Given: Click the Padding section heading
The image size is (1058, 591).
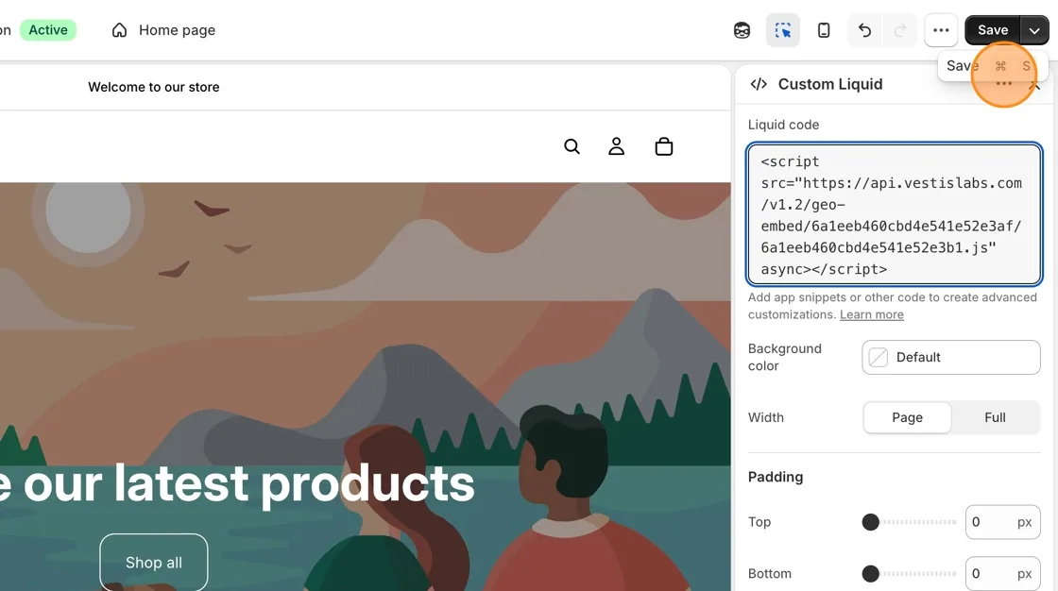Looking at the screenshot, I should [776, 477].
